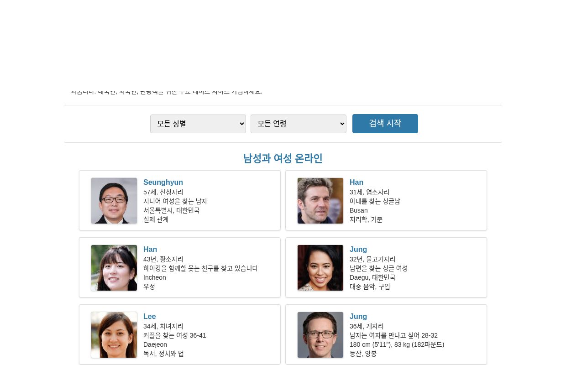Click the text 남편을 찾는 싱글 여성

(379, 268)
